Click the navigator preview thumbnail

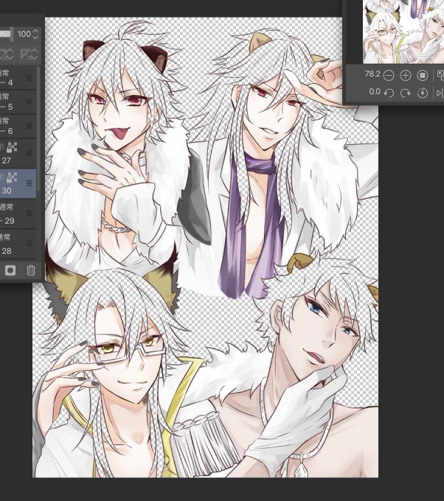click(403, 31)
